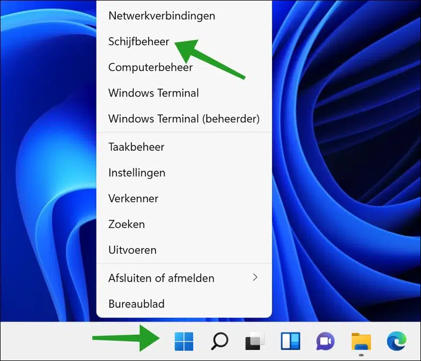Choose Zoeken menu entry

click(x=184, y=225)
